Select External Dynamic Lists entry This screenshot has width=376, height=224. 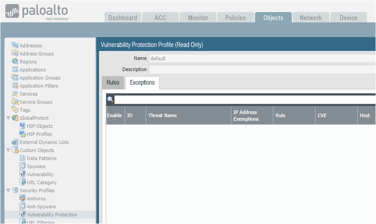click(x=44, y=142)
